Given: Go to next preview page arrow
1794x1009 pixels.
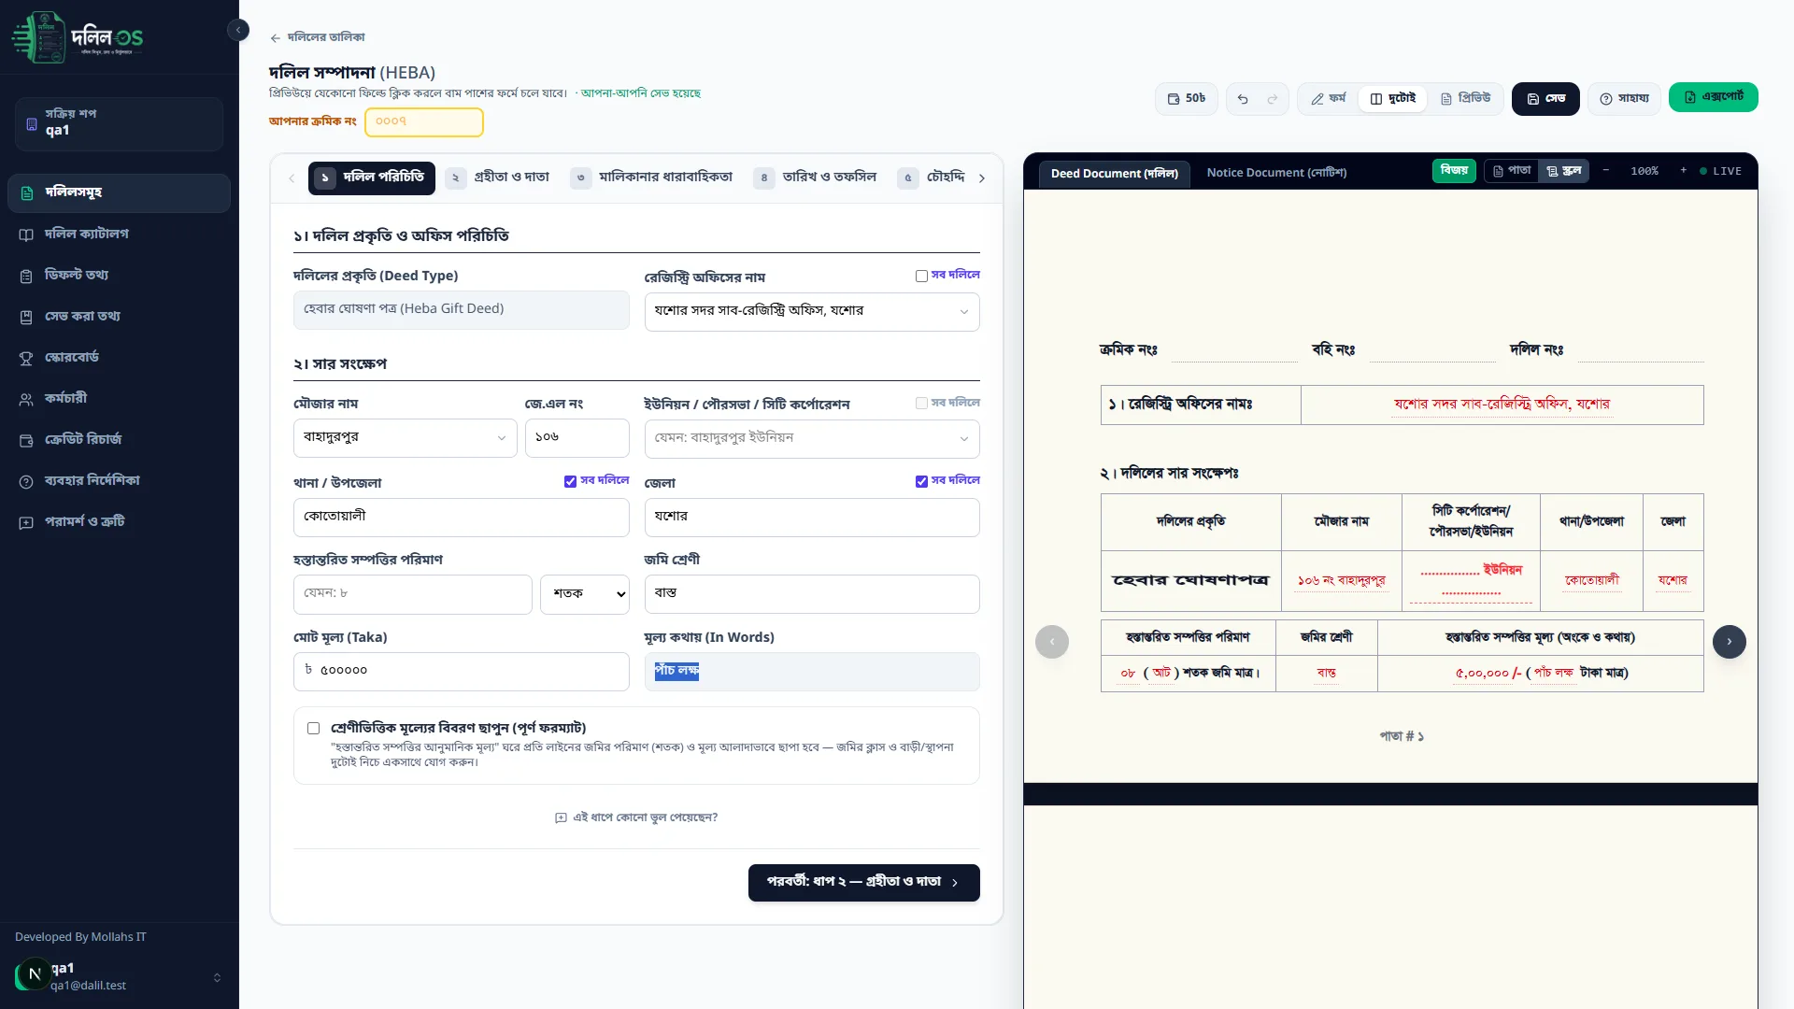Looking at the screenshot, I should point(1729,642).
